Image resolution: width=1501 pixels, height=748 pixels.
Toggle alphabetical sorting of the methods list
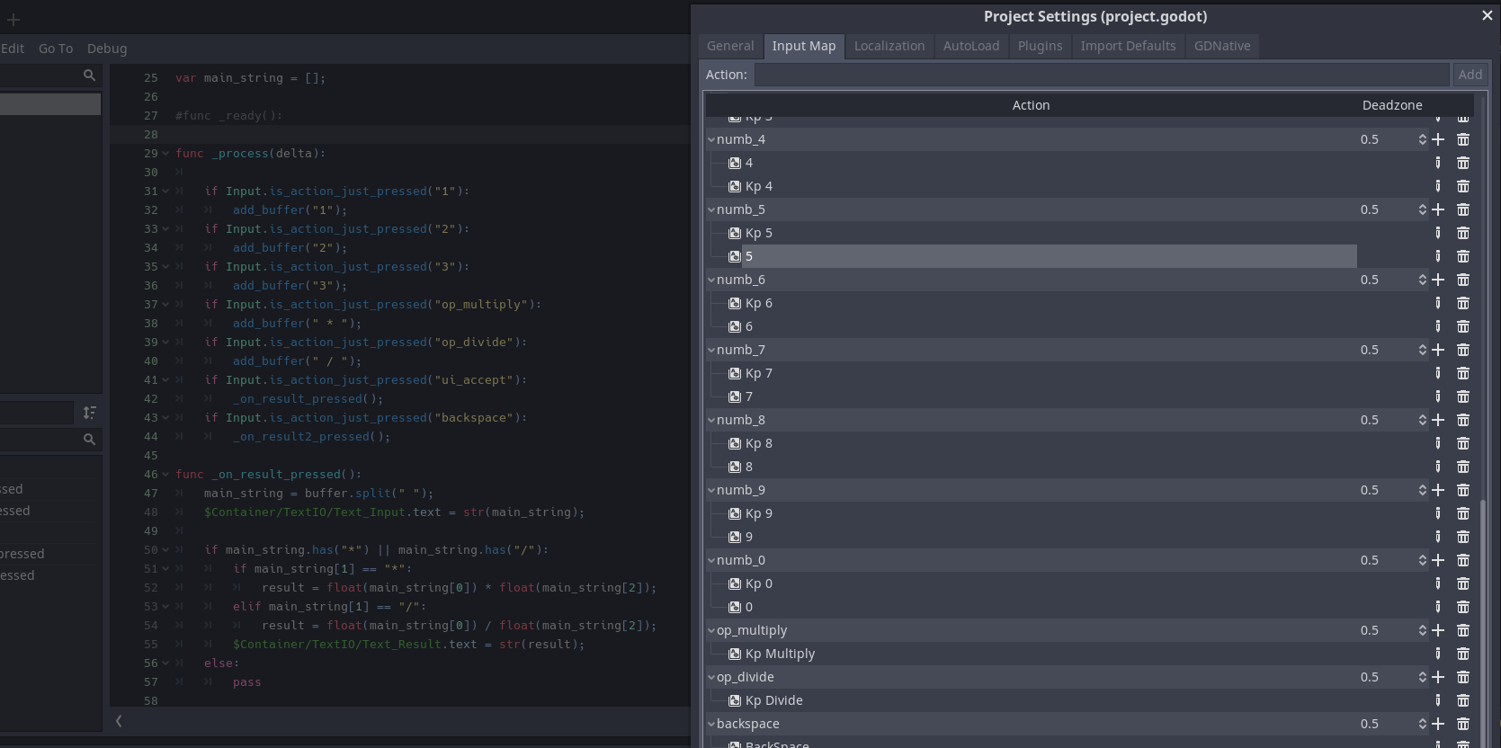pos(89,413)
